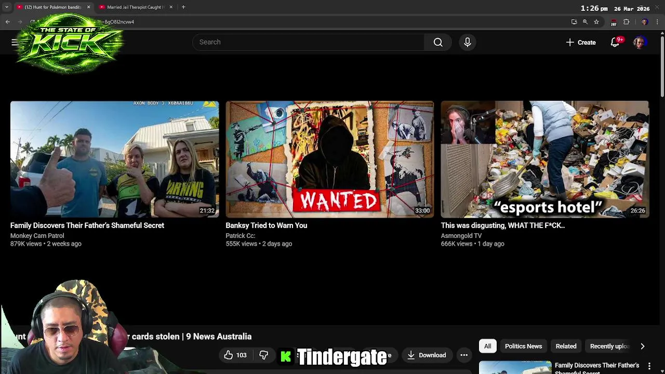Viewport: 665px width, 374px height.
Task: Open the Banksy WANTED video thumbnail
Action: 329,159
